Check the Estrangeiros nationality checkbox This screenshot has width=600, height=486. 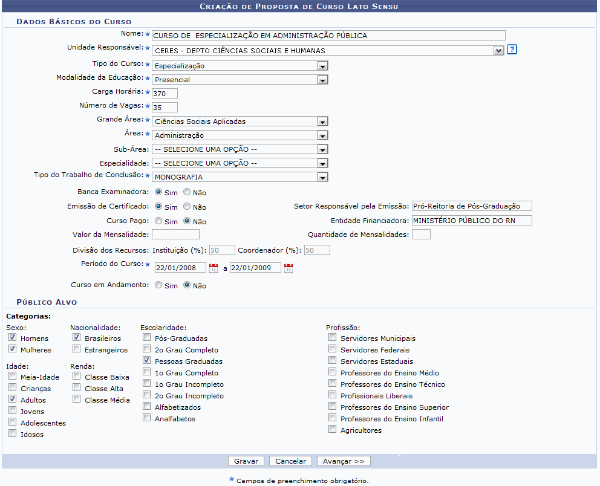(x=77, y=349)
